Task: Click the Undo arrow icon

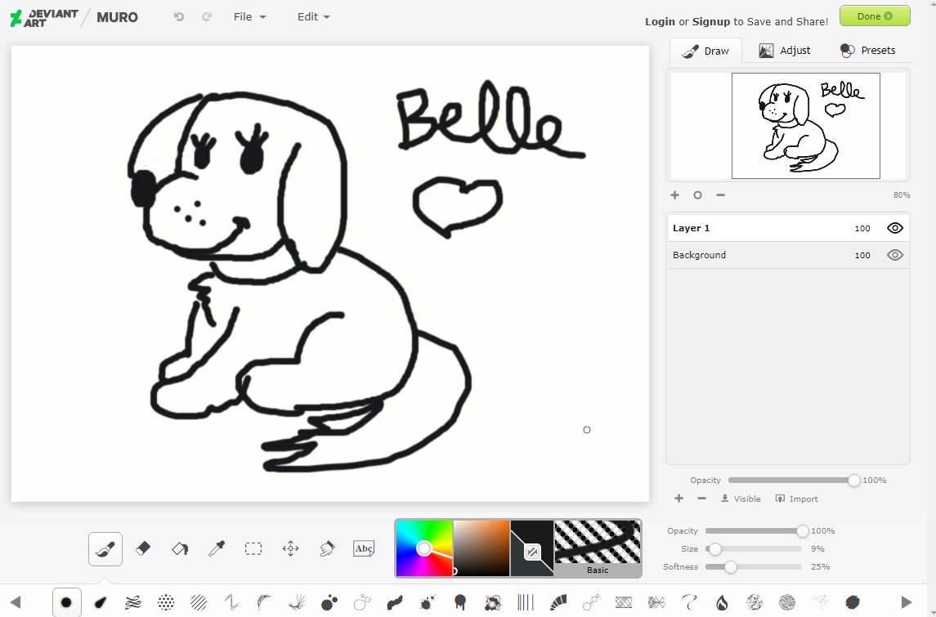Action: [x=178, y=16]
